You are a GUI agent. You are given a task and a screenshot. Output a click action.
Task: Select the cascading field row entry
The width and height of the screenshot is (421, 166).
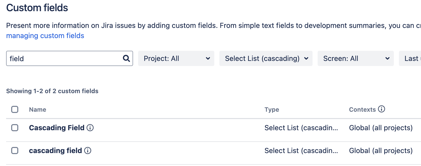[55, 151]
